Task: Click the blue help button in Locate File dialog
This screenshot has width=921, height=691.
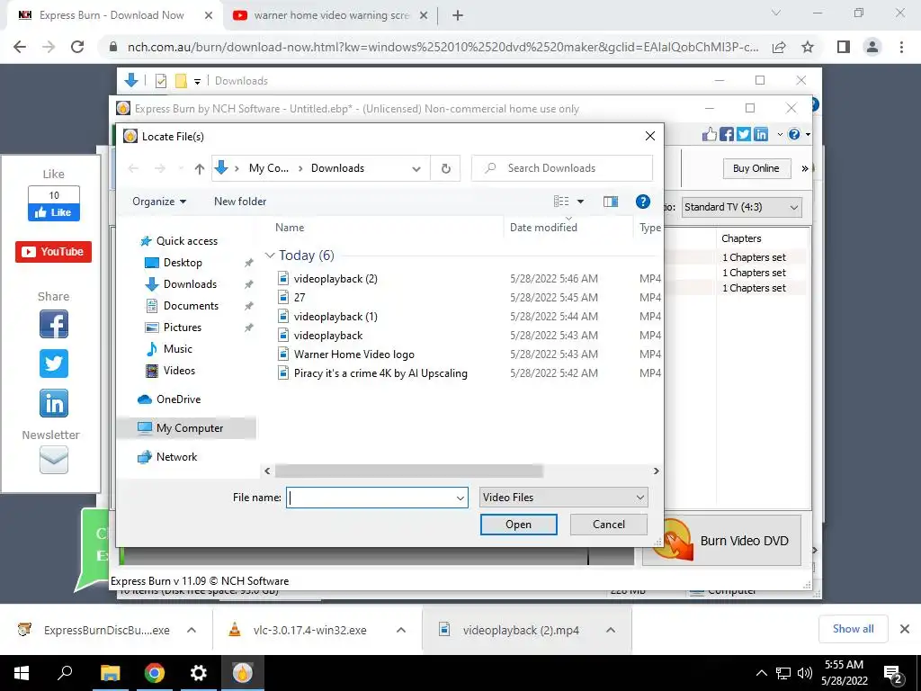Action: tap(642, 202)
